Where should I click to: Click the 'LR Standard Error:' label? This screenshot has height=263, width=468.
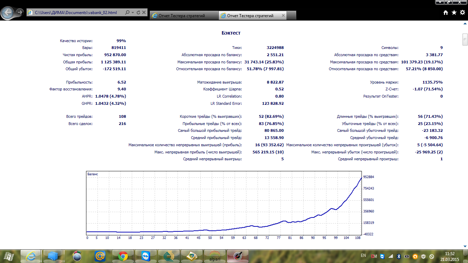(x=226, y=103)
